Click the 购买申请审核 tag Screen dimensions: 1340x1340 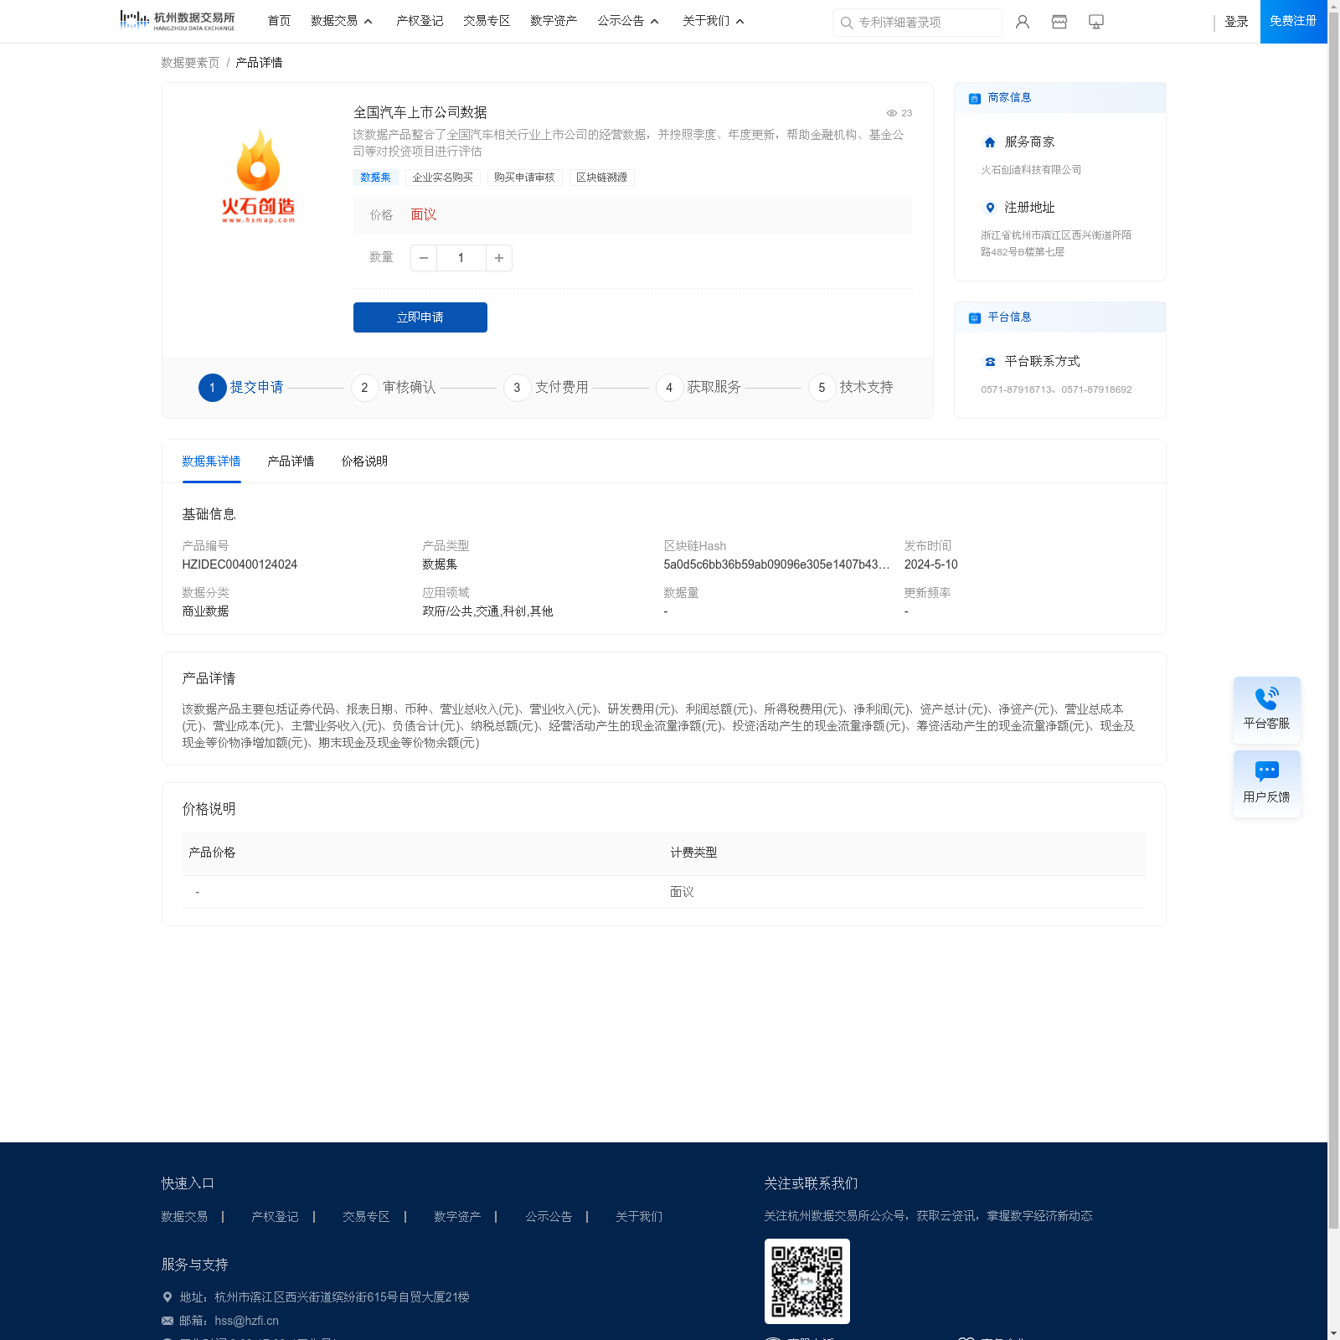point(524,178)
